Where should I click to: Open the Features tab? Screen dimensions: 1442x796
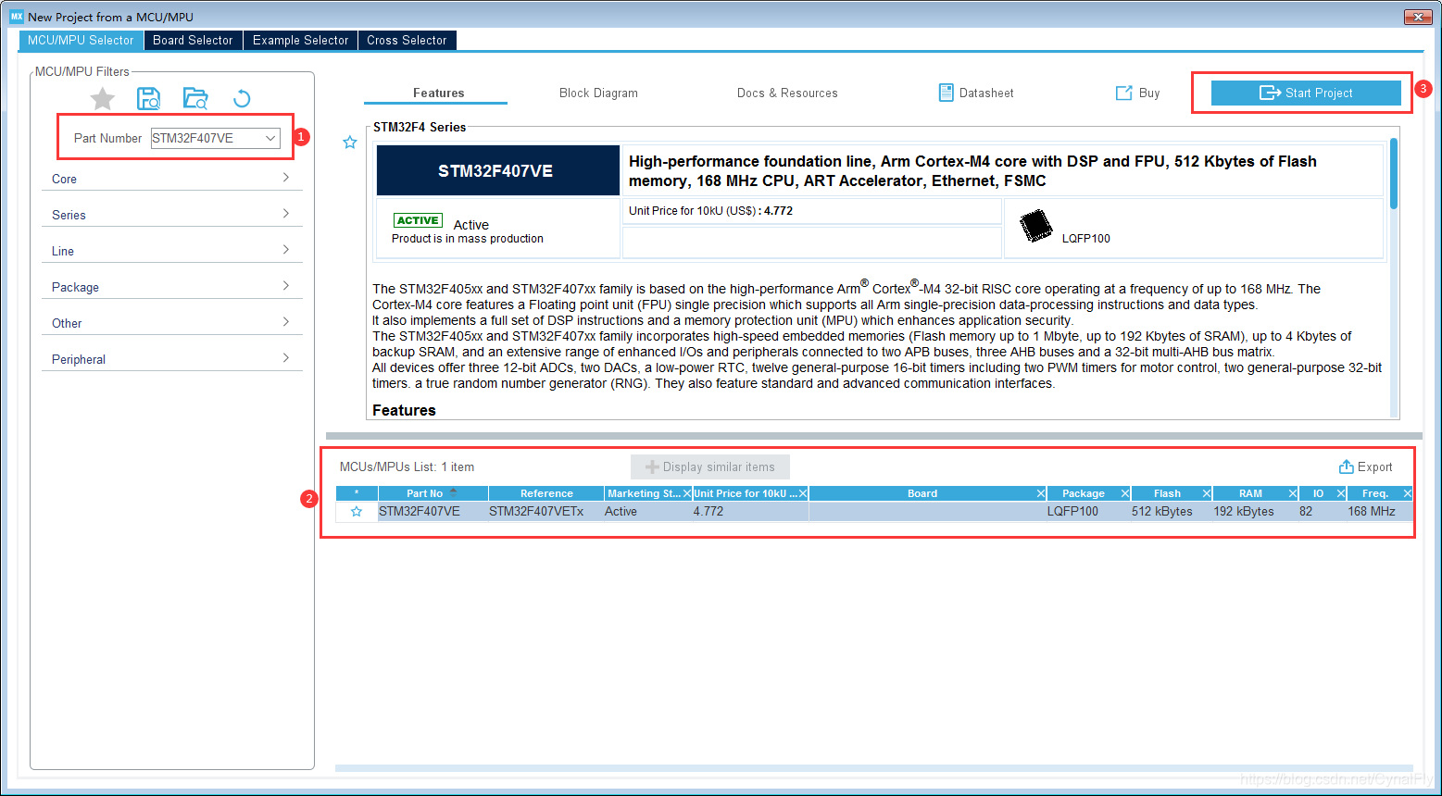[x=438, y=93]
